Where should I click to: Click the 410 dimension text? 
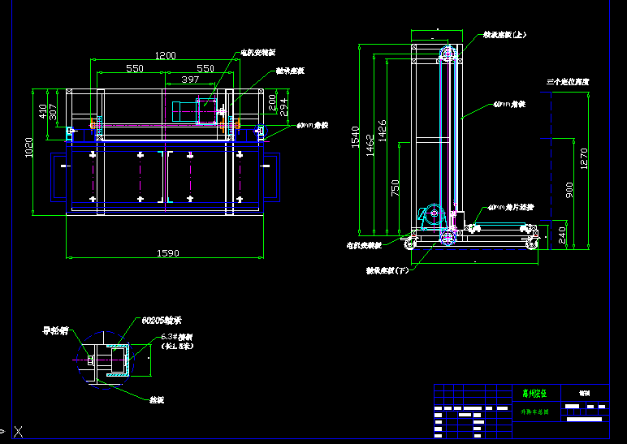pyautogui.click(x=43, y=111)
